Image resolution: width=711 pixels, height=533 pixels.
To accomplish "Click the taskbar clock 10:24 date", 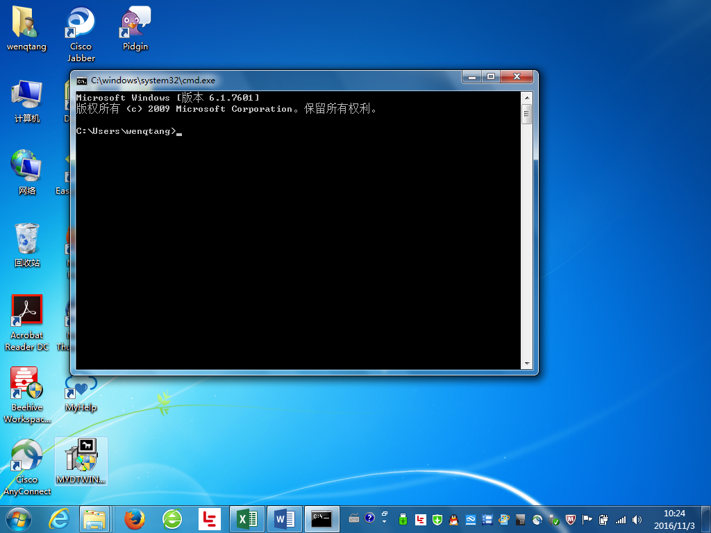I will click(x=674, y=520).
